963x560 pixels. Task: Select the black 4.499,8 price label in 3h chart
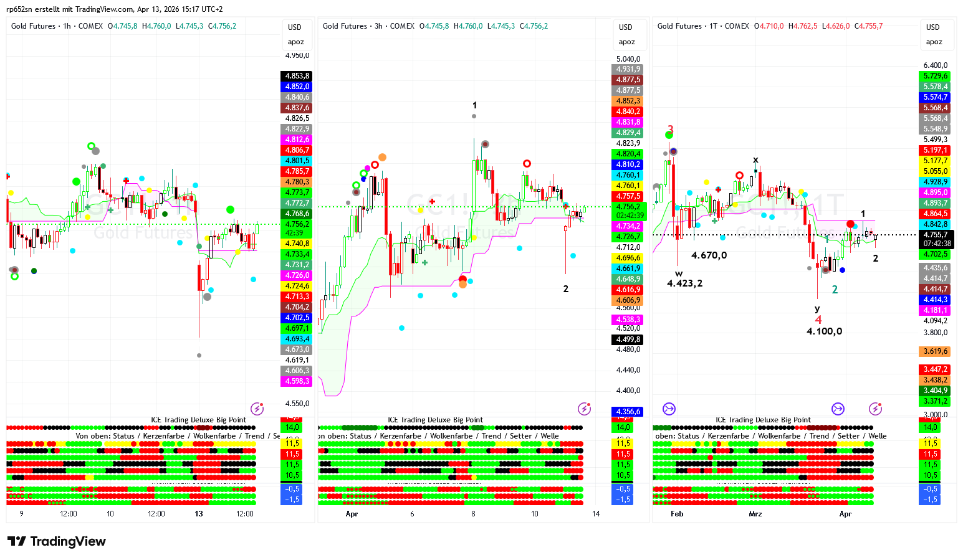pyautogui.click(x=628, y=339)
